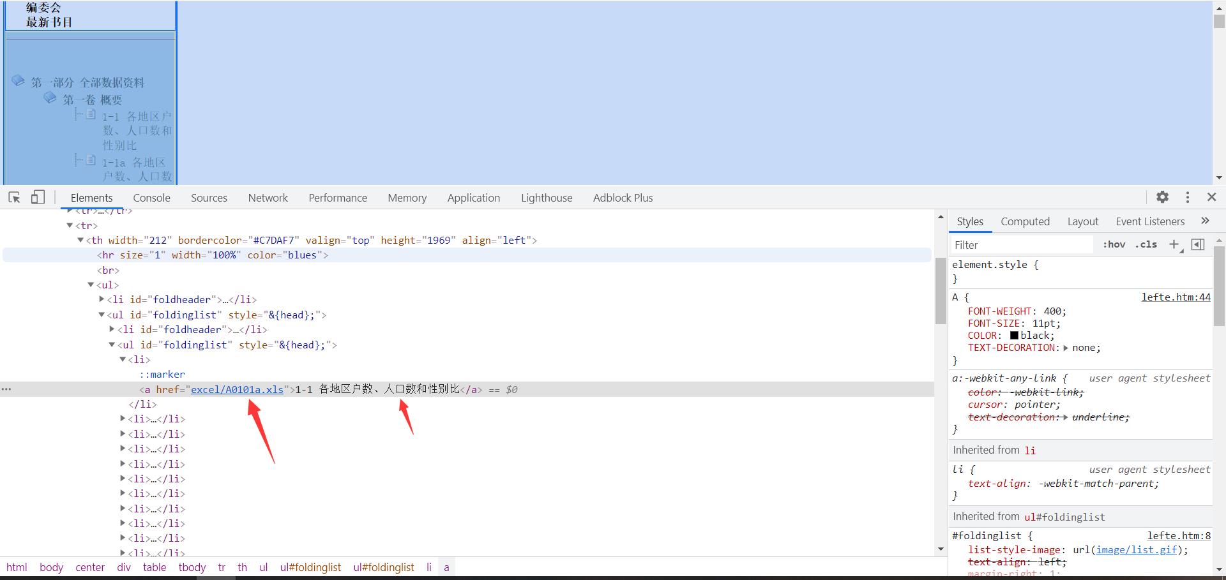Select the center breadcrumb

click(90, 567)
